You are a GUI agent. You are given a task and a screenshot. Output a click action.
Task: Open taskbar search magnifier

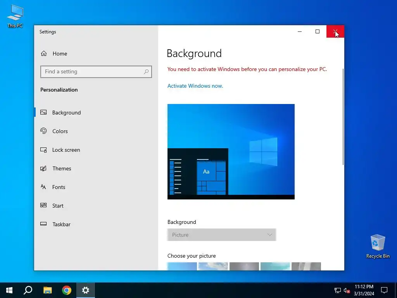click(x=28, y=290)
